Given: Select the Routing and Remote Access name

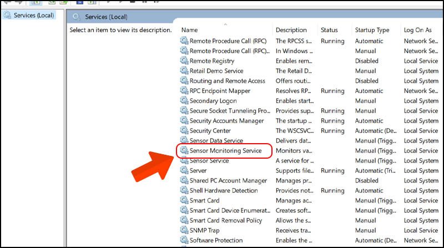Looking at the screenshot, I should coord(228,80).
